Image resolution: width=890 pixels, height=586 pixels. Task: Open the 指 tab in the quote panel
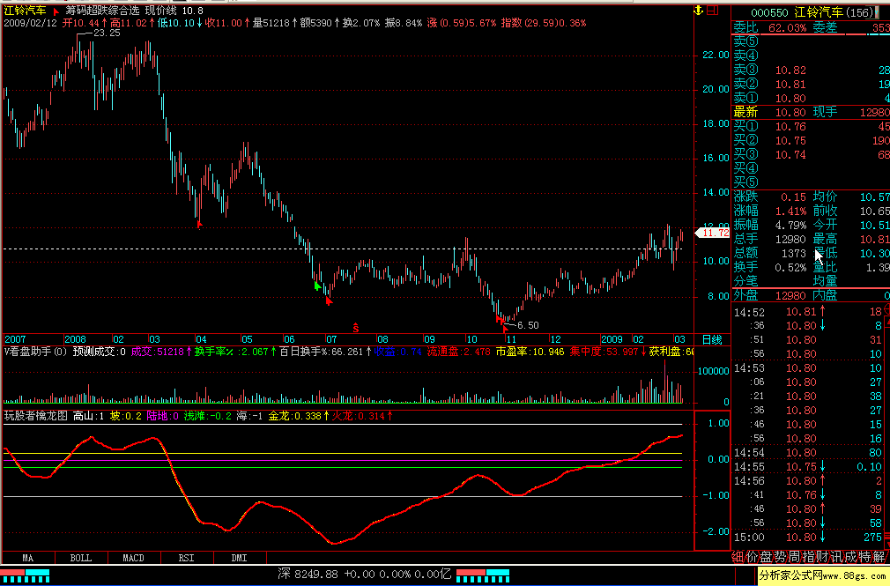click(x=809, y=557)
